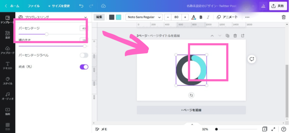Undo the last action
The image size is (305, 133).
(81, 6)
